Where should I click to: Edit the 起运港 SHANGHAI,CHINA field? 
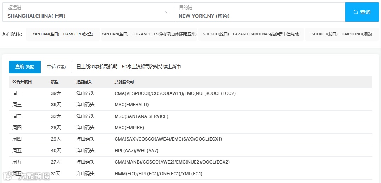(x=88, y=12)
